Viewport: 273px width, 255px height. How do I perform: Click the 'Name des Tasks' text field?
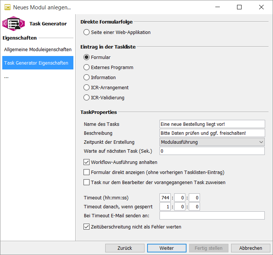pyautogui.click(x=212, y=124)
